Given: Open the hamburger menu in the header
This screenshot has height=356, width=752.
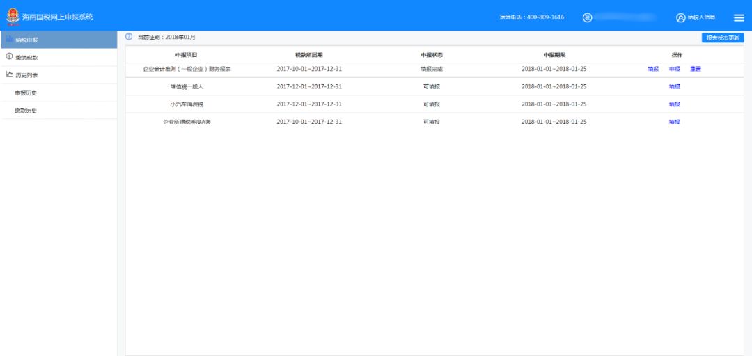Looking at the screenshot, I should [739, 17].
